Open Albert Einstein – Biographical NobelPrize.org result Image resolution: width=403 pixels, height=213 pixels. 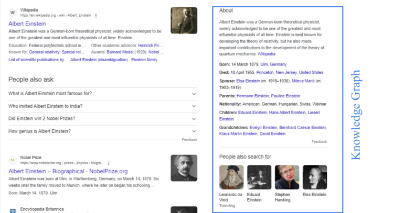coord(68,171)
